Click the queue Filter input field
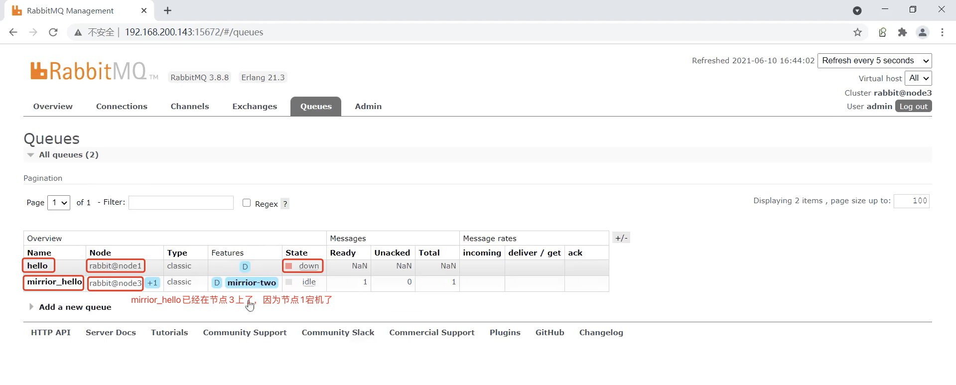The image size is (956, 385). 181,203
